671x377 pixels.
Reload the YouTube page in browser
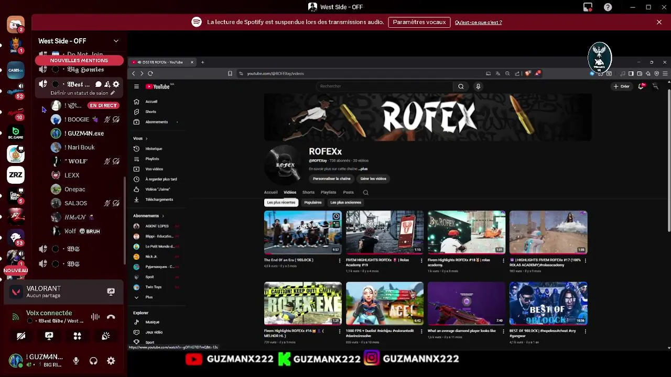pyautogui.click(x=150, y=73)
